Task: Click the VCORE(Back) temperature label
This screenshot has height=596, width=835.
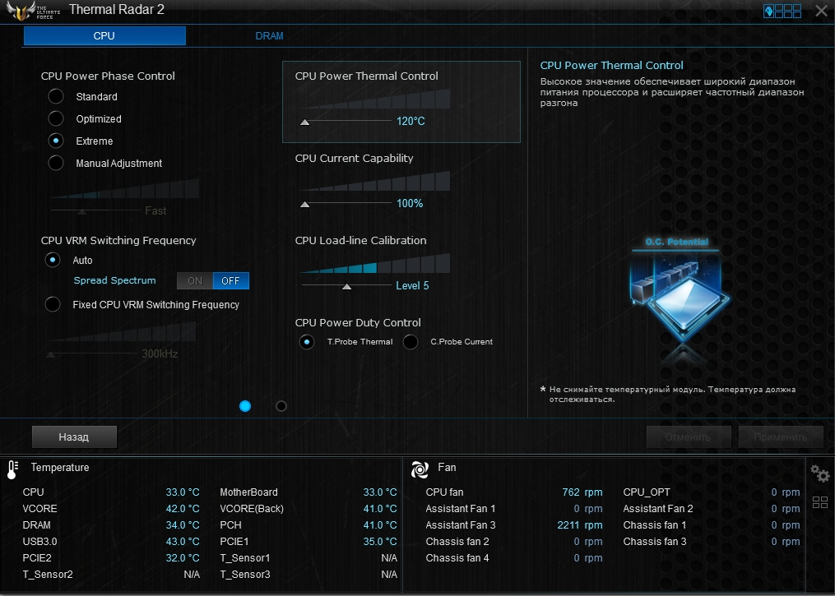Action: [x=252, y=509]
